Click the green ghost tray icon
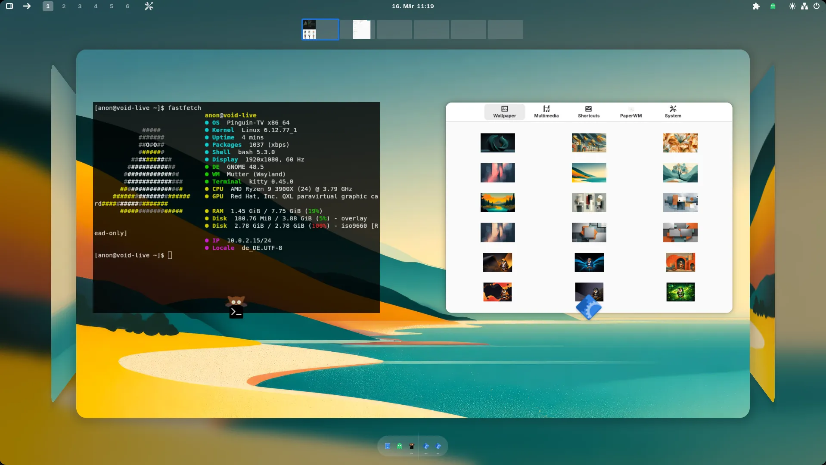This screenshot has width=826, height=465. point(773,6)
